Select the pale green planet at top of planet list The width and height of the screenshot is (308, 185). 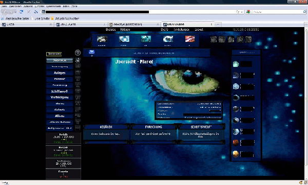[x=236, y=64]
